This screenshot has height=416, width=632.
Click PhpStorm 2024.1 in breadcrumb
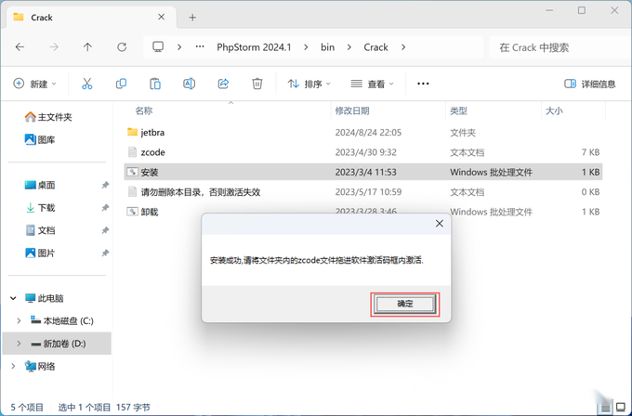(x=254, y=47)
